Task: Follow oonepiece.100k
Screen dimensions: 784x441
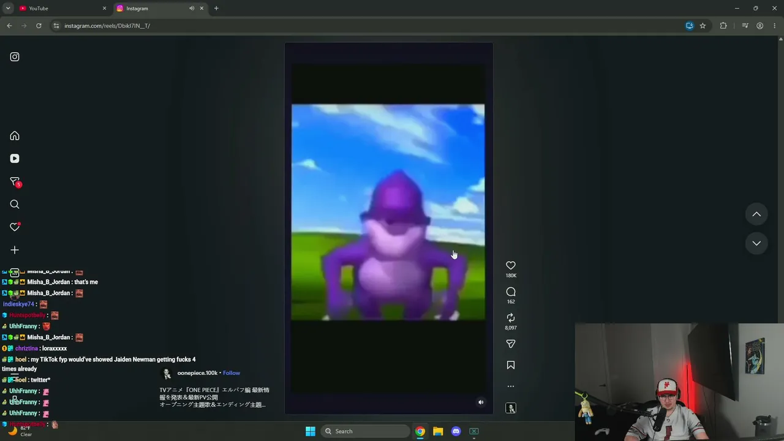Action: [x=232, y=373]
